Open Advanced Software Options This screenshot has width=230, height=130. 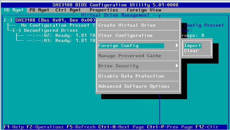[134, 86]
